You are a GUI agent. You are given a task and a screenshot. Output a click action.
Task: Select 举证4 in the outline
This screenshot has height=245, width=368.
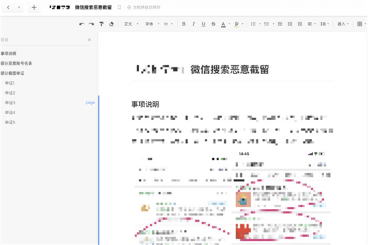click(x=10, y=113)
